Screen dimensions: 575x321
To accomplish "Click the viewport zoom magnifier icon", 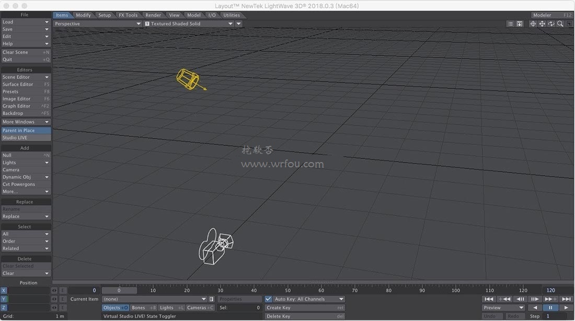I will (560, 24).
